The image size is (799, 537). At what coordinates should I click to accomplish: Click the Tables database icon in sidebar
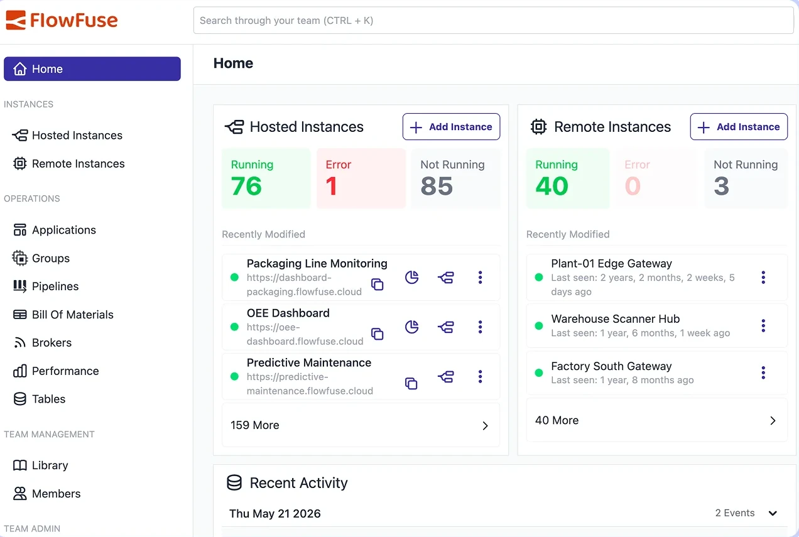click(20, 399)
